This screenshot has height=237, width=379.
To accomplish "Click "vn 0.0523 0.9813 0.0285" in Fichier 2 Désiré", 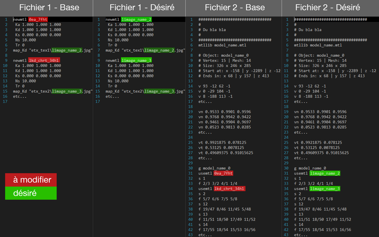I will (320, 127).
